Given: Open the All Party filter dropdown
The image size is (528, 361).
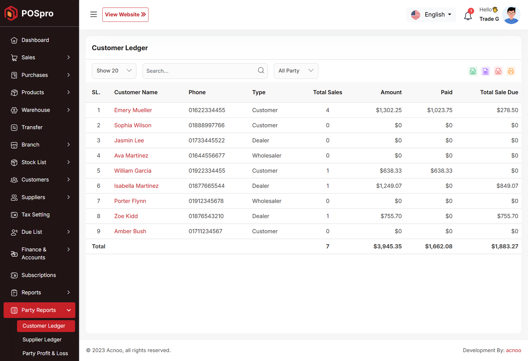Looking at the screenshot, I should [296, 71].
